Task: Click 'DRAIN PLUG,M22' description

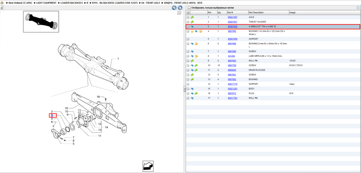Action: point(256,70)
